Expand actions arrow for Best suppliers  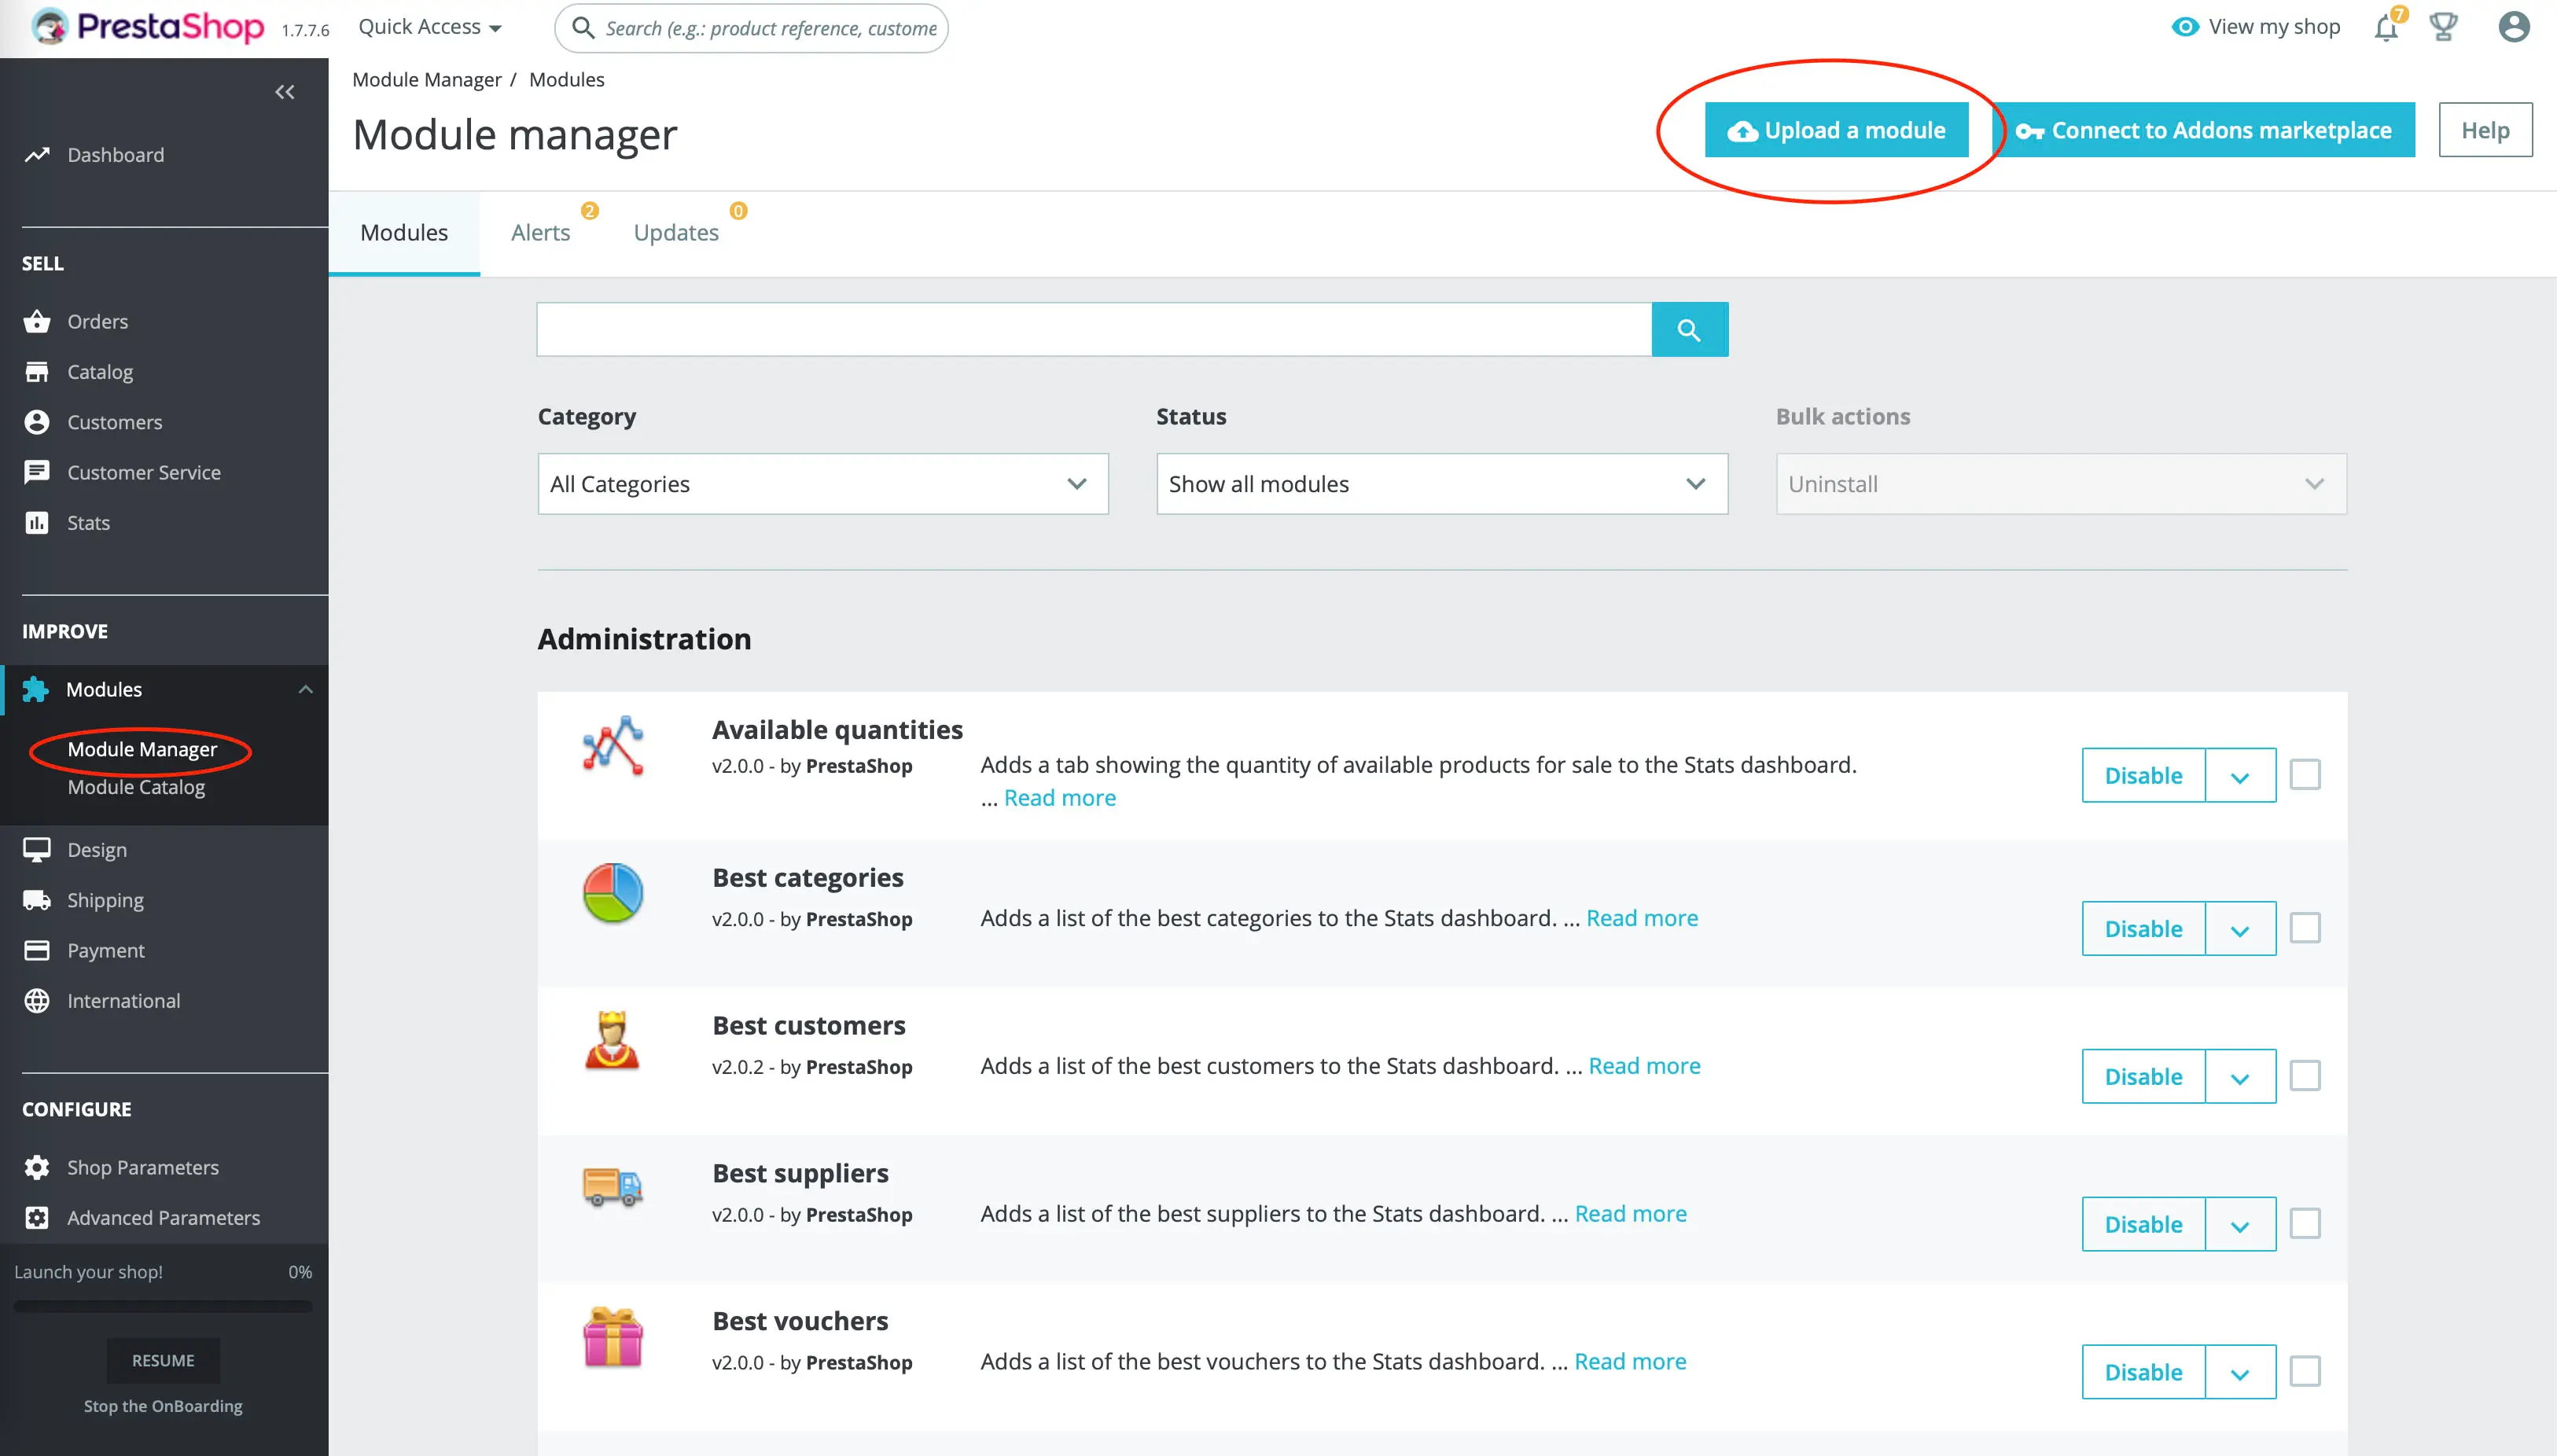(2240, 1225)
